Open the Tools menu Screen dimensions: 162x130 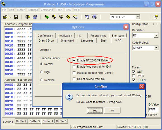coord(59,10)
